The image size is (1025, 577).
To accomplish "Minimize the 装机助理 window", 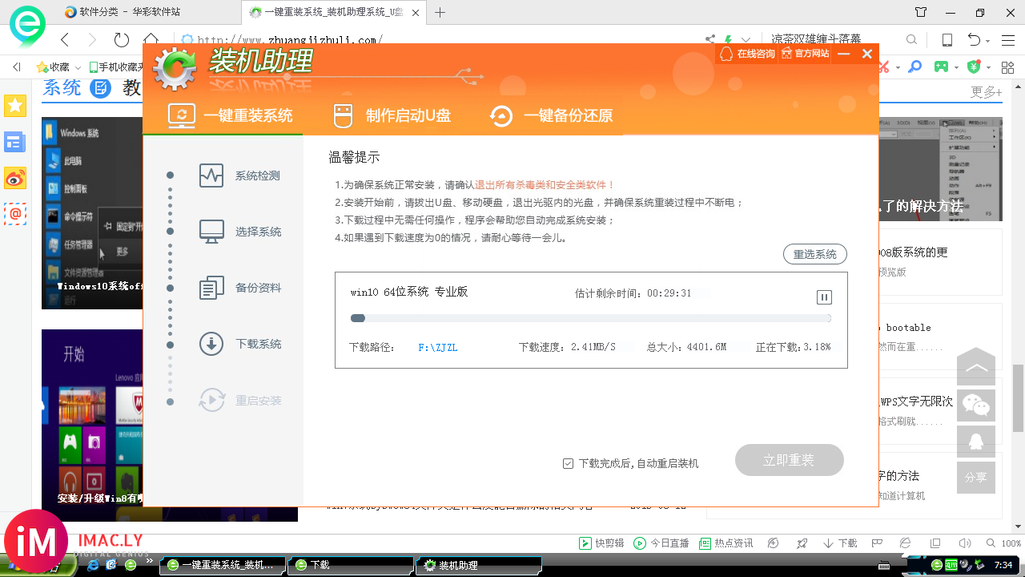I will click(x=843, y=54).
